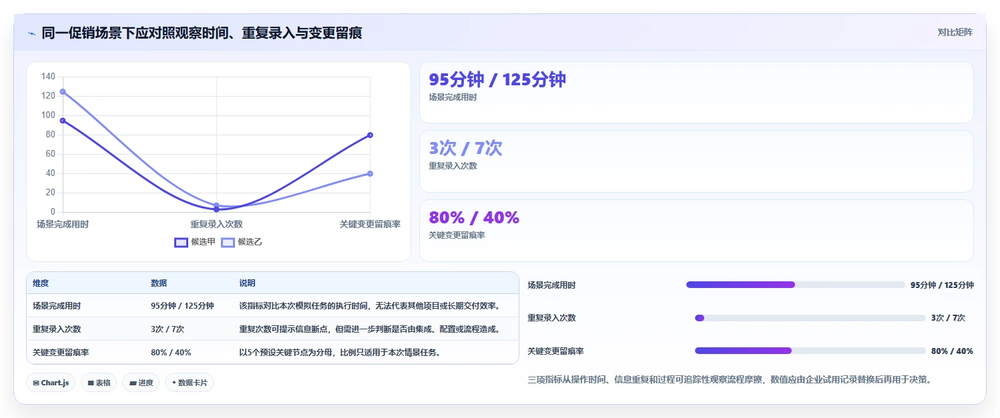Click the lightning icon beside the title
Screen dimensions: 1000x418
pos(32,33)
